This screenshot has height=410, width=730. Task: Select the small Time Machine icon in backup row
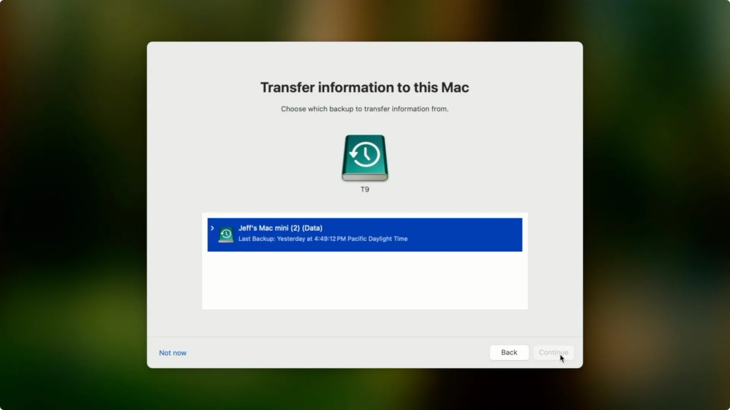226,235
